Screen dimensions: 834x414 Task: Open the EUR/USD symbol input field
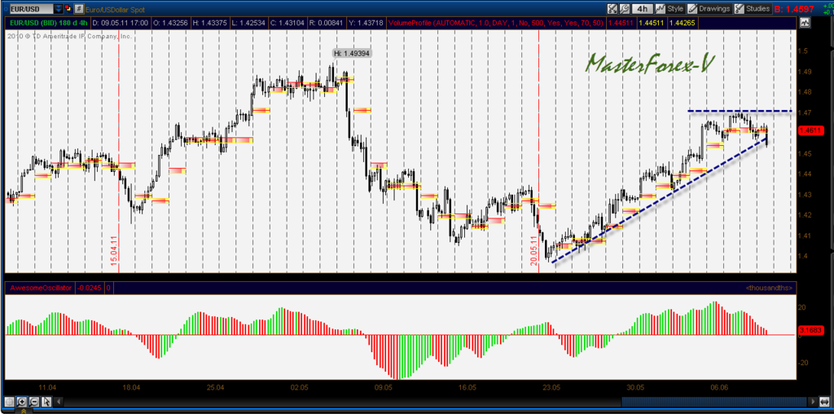32,9
